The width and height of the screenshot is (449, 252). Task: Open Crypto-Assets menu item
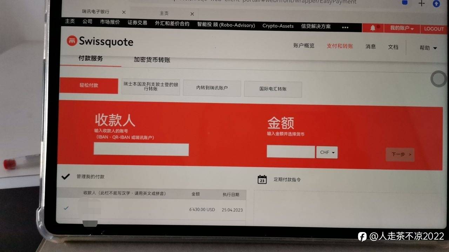278,26
